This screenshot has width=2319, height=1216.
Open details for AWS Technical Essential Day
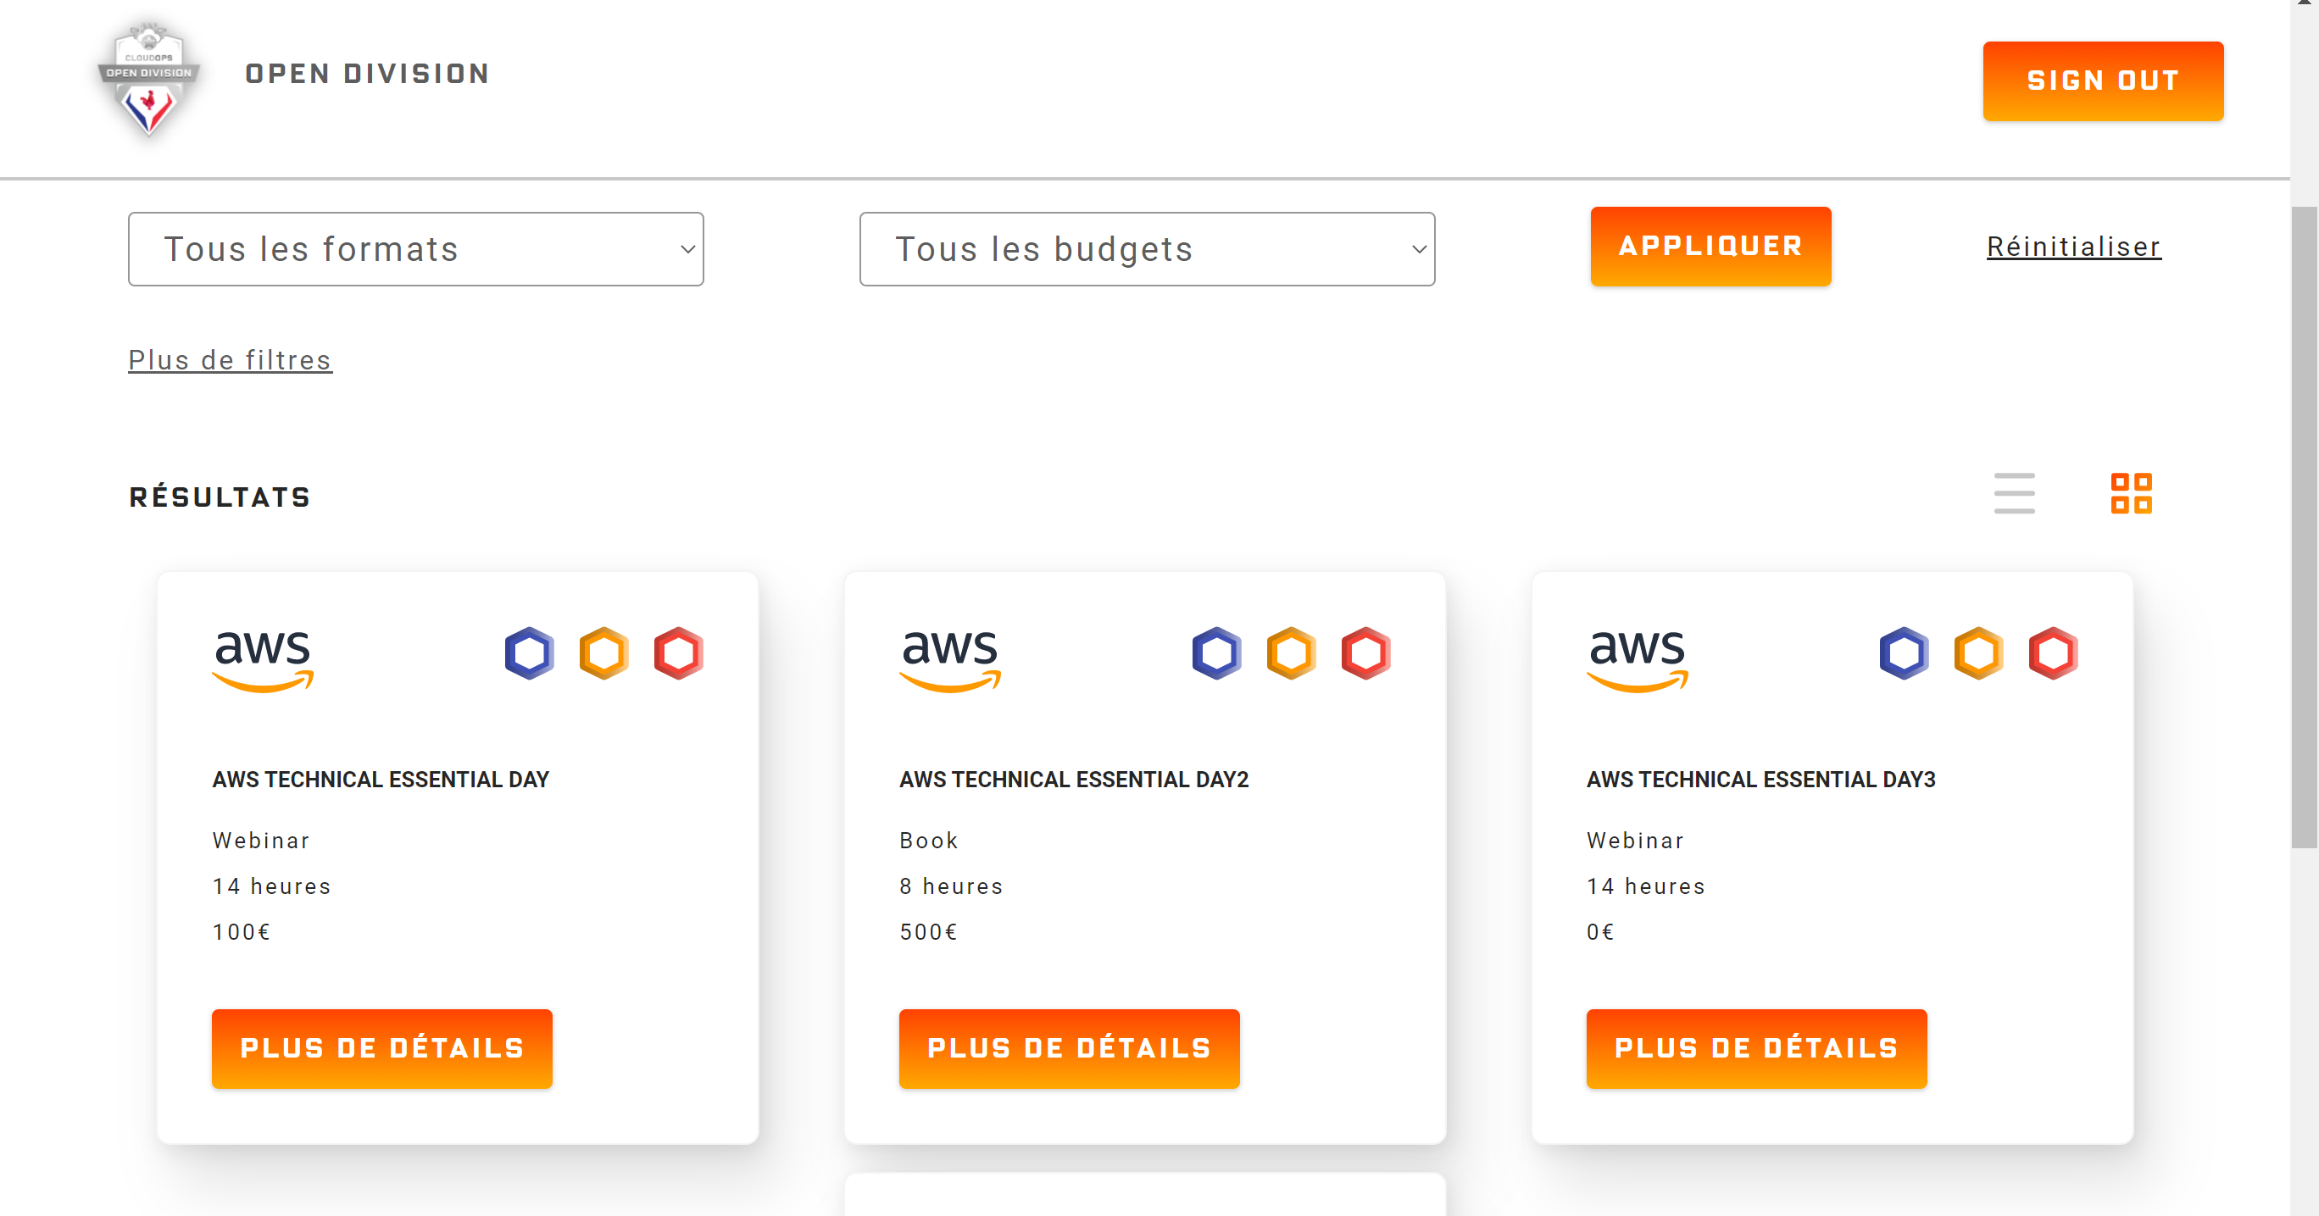click(x=381, y=1048)
